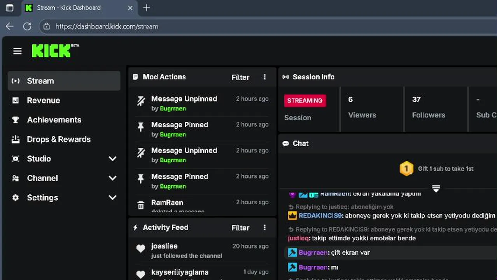Expand the Settings section chevron
Screen dimensions: 497x280
pos(112,198)
